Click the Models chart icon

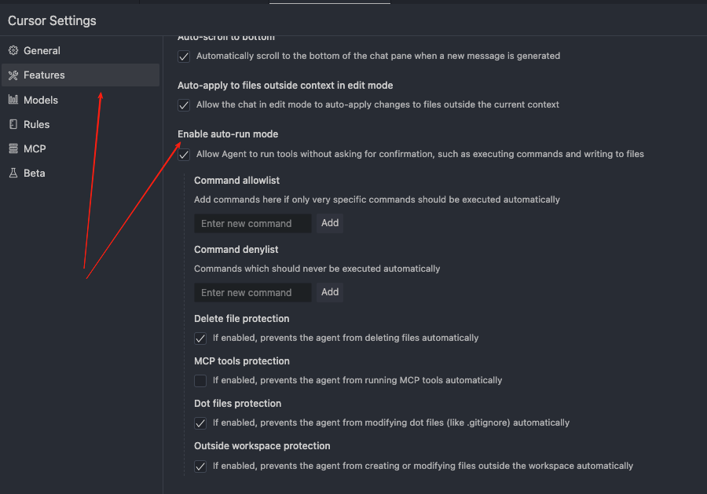[13, 100]
